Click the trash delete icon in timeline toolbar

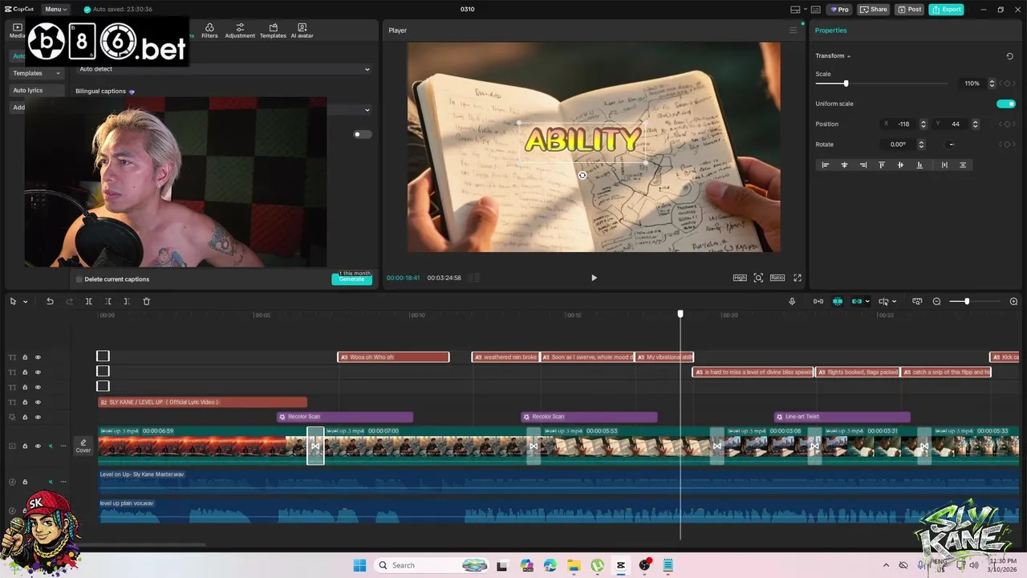[x=146, y=301]
